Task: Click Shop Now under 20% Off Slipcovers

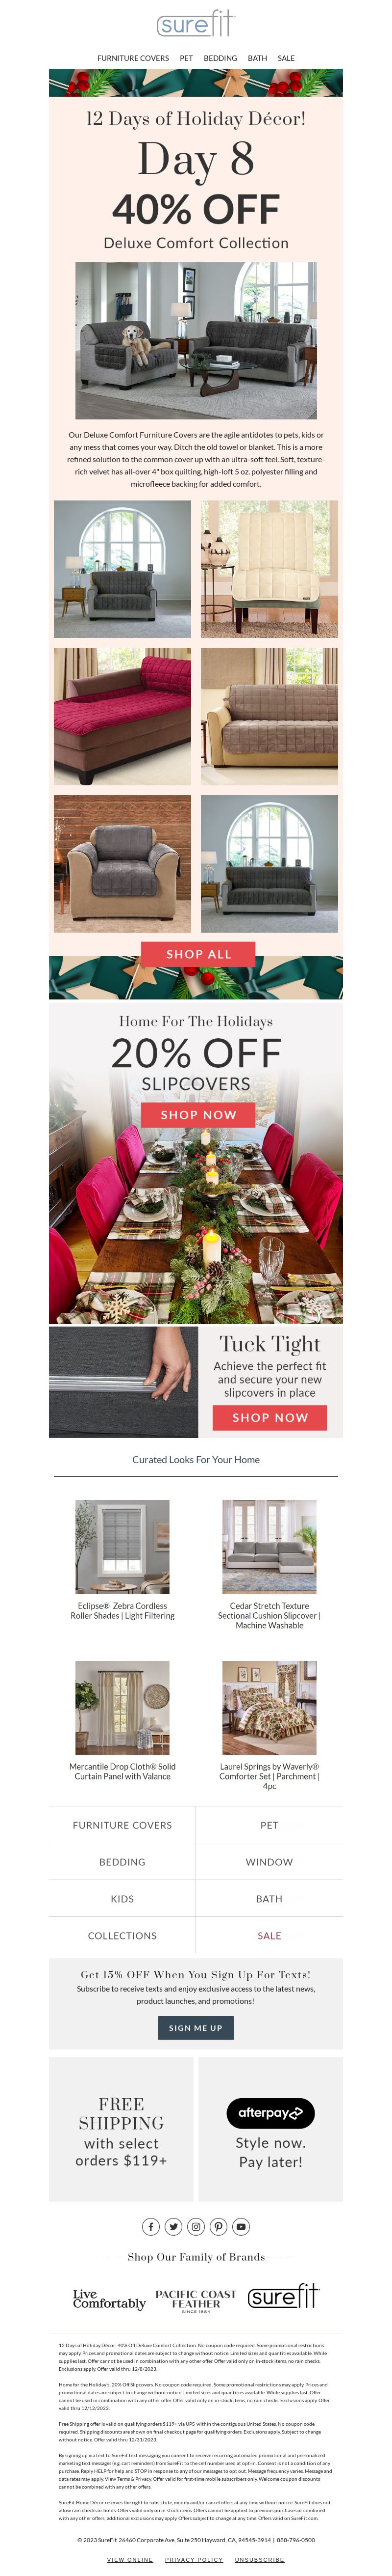Action: pos(197,1114)
